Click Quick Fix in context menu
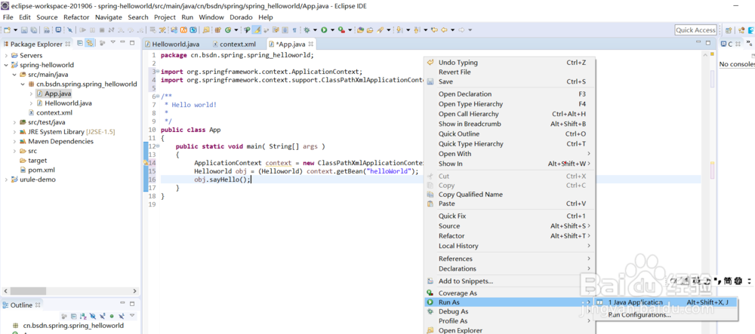 509,216
